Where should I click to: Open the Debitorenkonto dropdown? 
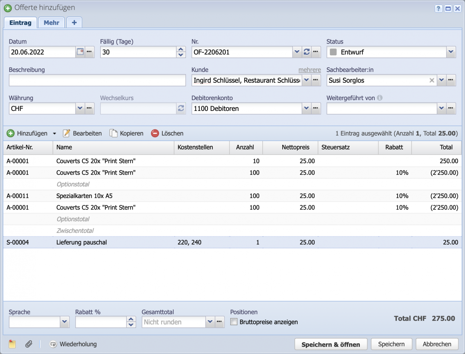[306, 108]
